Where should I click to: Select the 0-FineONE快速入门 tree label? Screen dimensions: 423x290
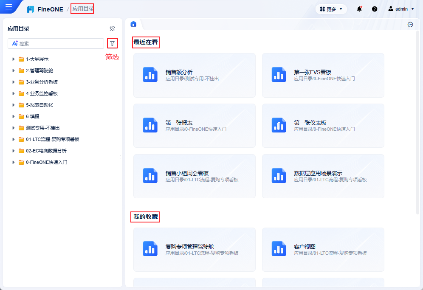click(x=46, y=162)
